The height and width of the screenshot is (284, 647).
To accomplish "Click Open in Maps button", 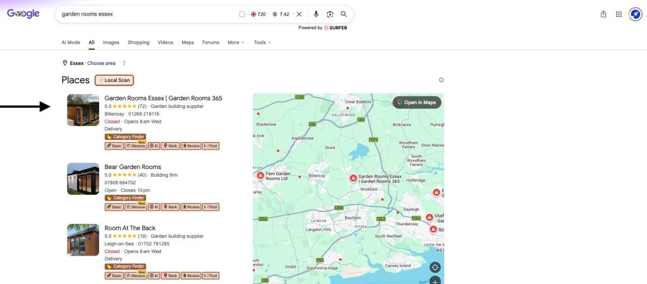I will (x=417, y=103).
